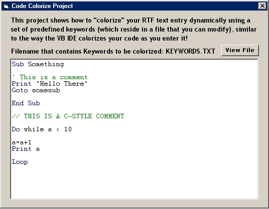Click the 'Loop' keyword
This screenshot has width=269, height=209.
point(20,162)
